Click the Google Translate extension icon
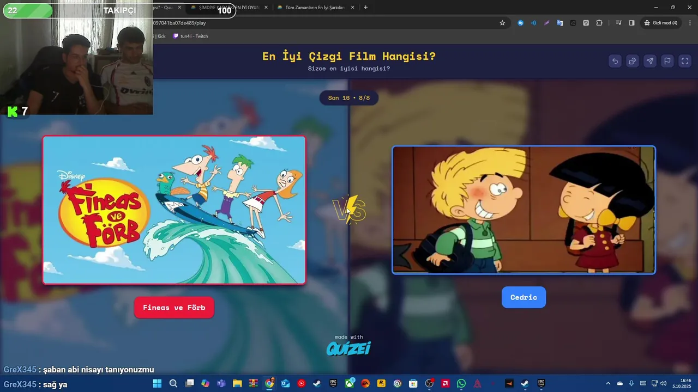This screenshot has width=698, height=392. (x=559, y=23)
